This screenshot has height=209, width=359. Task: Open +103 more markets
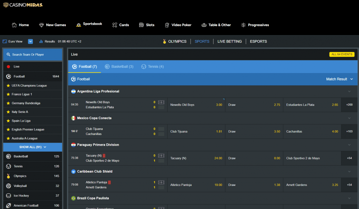click(350, 131)
